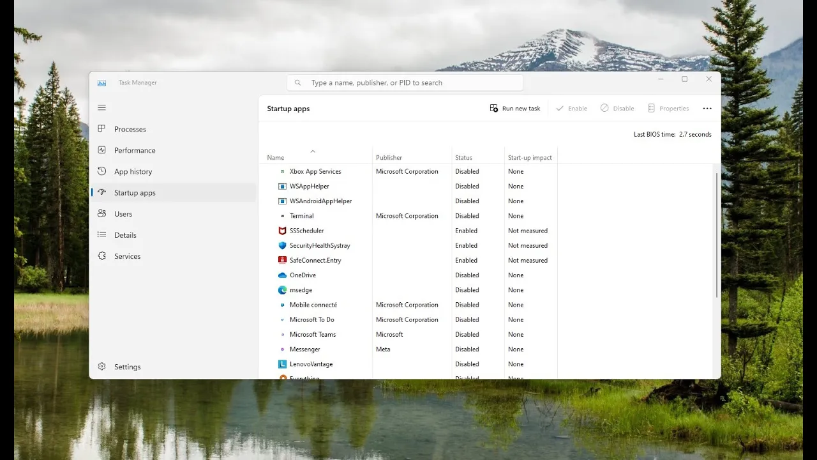
Task: Click the SafeConnect.Entry icon
Action: (283, 260)
